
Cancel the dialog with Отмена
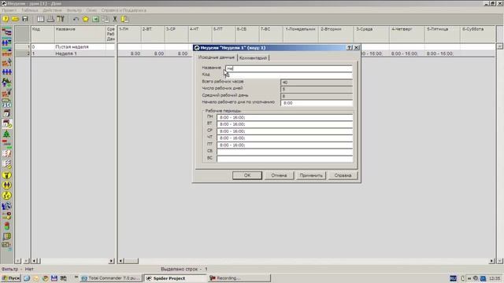coord(279,175)
